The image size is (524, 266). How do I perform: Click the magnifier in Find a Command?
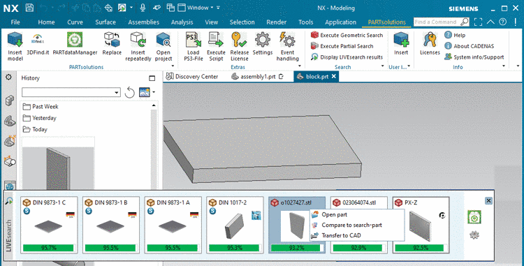pyautogui.click(x=464, y=22)
